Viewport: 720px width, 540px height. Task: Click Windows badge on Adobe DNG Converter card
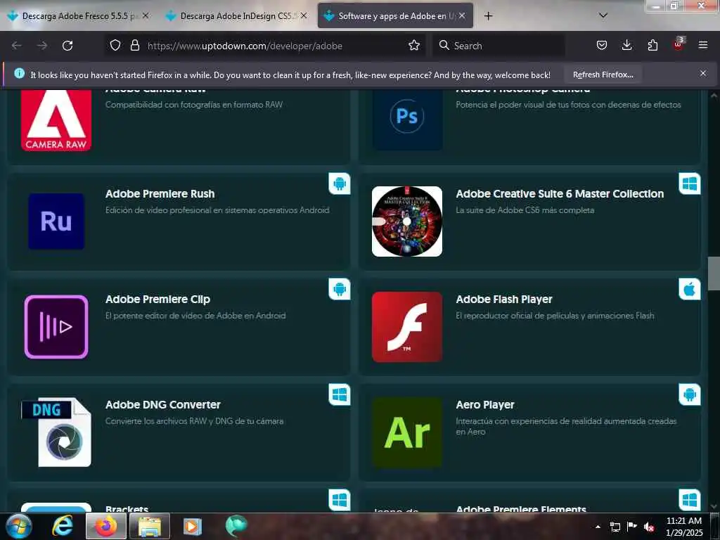(340, 395)
